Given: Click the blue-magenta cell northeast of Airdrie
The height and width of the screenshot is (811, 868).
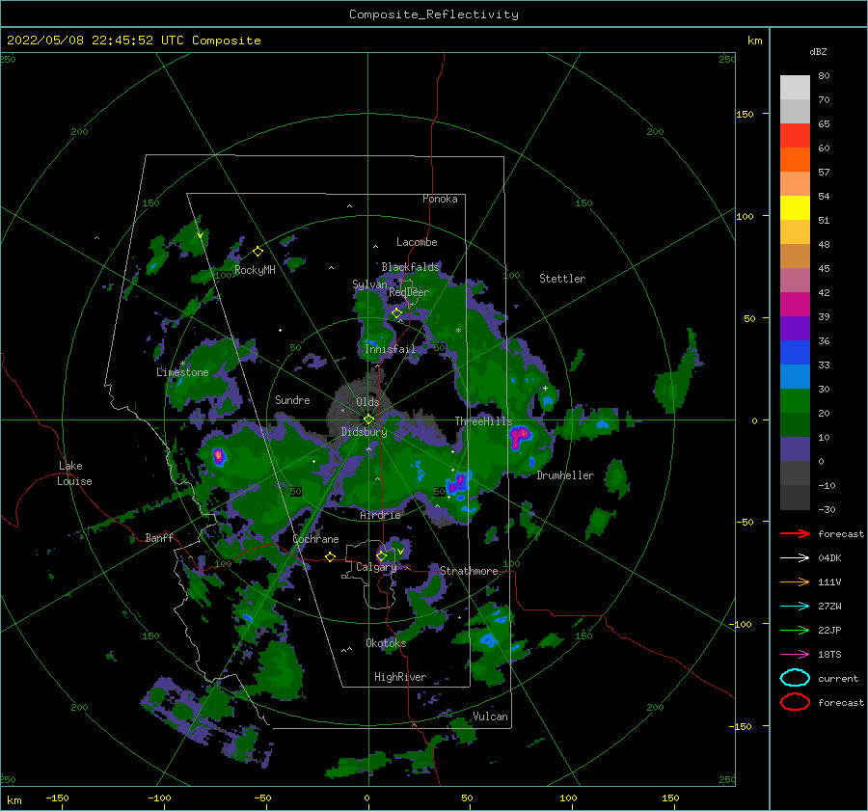Looking at the screenshot, I should 459,483.
